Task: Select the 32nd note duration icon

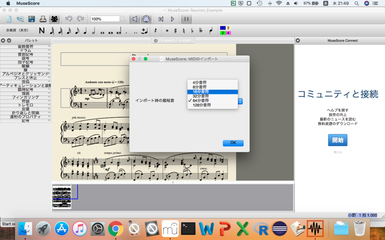Action: tap(61, 31)
